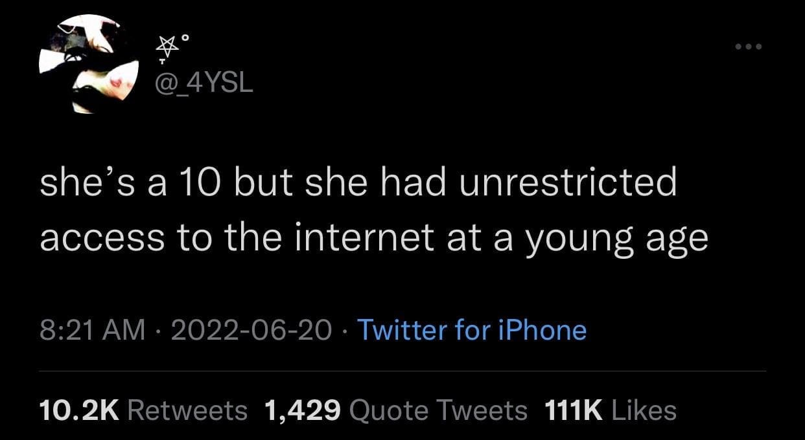Open the tweet's three-dot more options menu
Viewport: 805px width, 440px height.
click(749, 47)
